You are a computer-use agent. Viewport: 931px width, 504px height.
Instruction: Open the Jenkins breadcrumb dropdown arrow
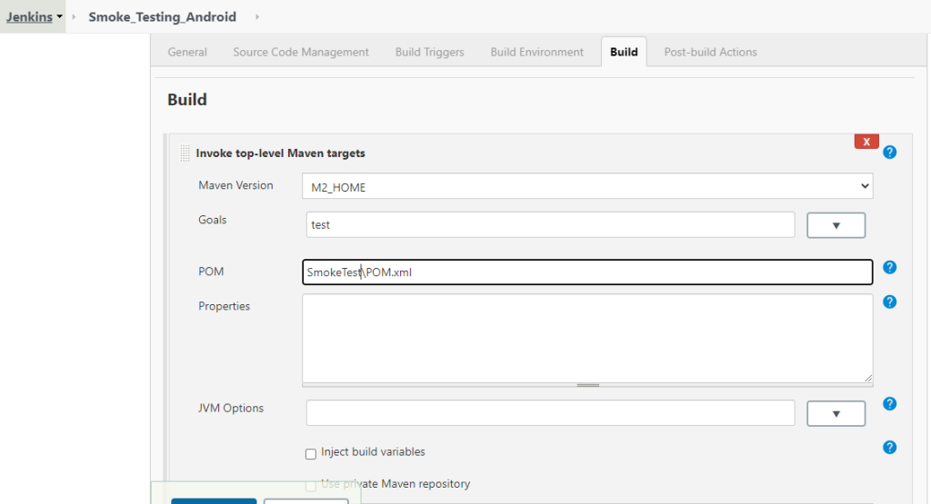(x=59, y=16)
